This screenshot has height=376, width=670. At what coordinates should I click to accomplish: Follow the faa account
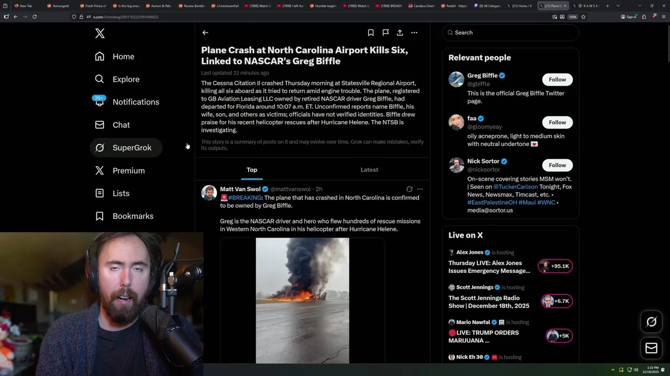tap(557, 122)
